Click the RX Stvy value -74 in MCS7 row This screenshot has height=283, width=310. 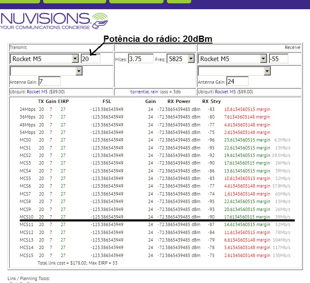[x=211, y=194]
